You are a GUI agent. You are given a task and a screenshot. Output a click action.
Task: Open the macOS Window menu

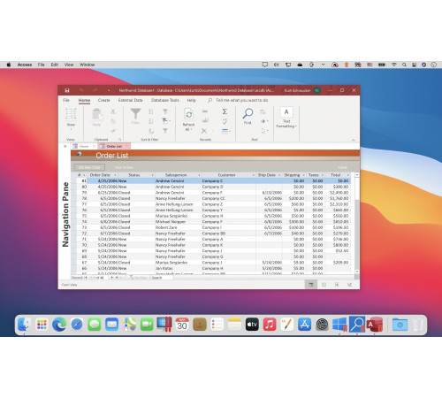(88, 65)
